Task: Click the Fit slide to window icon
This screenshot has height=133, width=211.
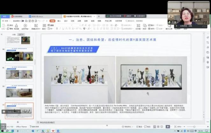Action: (x=175, y=127)
